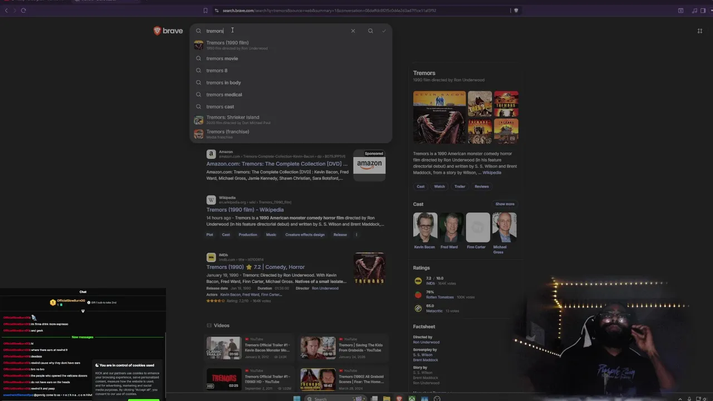The height and width of the screenshot is (401, 713).
Task: Click the 'Trailer' chip in the info panel
Action: [x=460, y=187]
